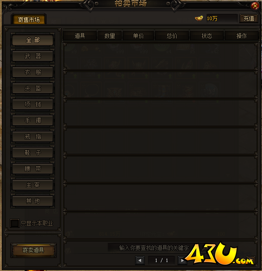This screenshot has height=271, width=262.
Task: Click the 充值 recharge button
Action: (249, 18)
